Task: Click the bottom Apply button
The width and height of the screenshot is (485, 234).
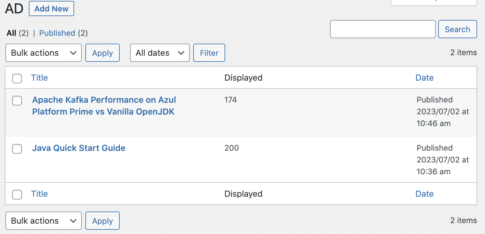Action: (x=102, y=221)
